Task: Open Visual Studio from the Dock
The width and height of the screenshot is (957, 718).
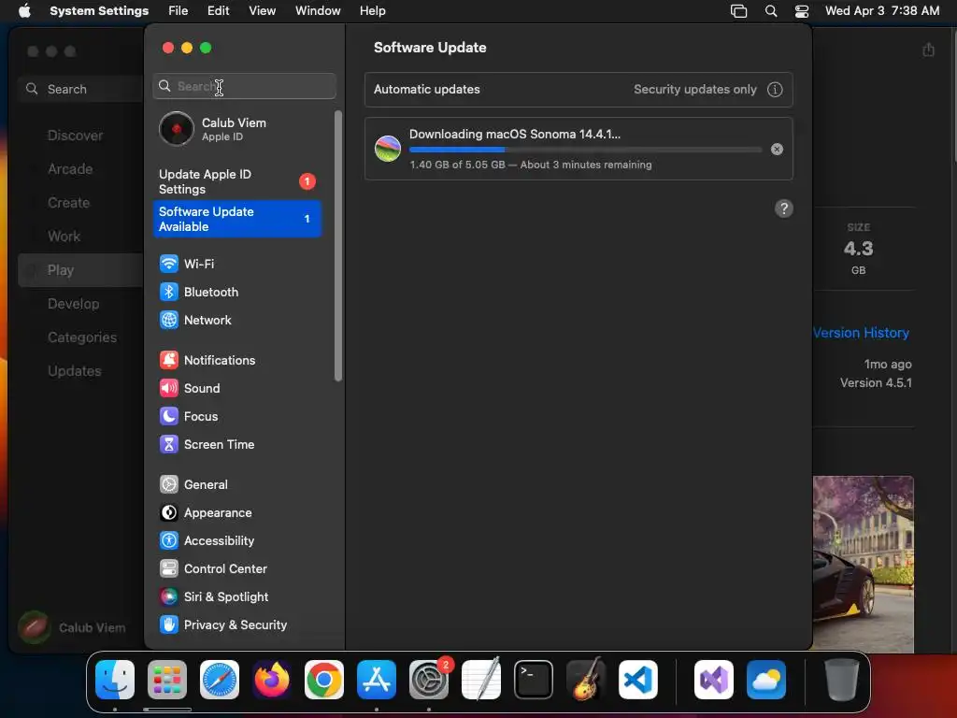Action: point(714,680)
